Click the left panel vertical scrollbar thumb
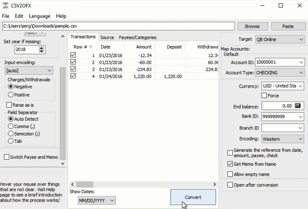 coord(63,113)
